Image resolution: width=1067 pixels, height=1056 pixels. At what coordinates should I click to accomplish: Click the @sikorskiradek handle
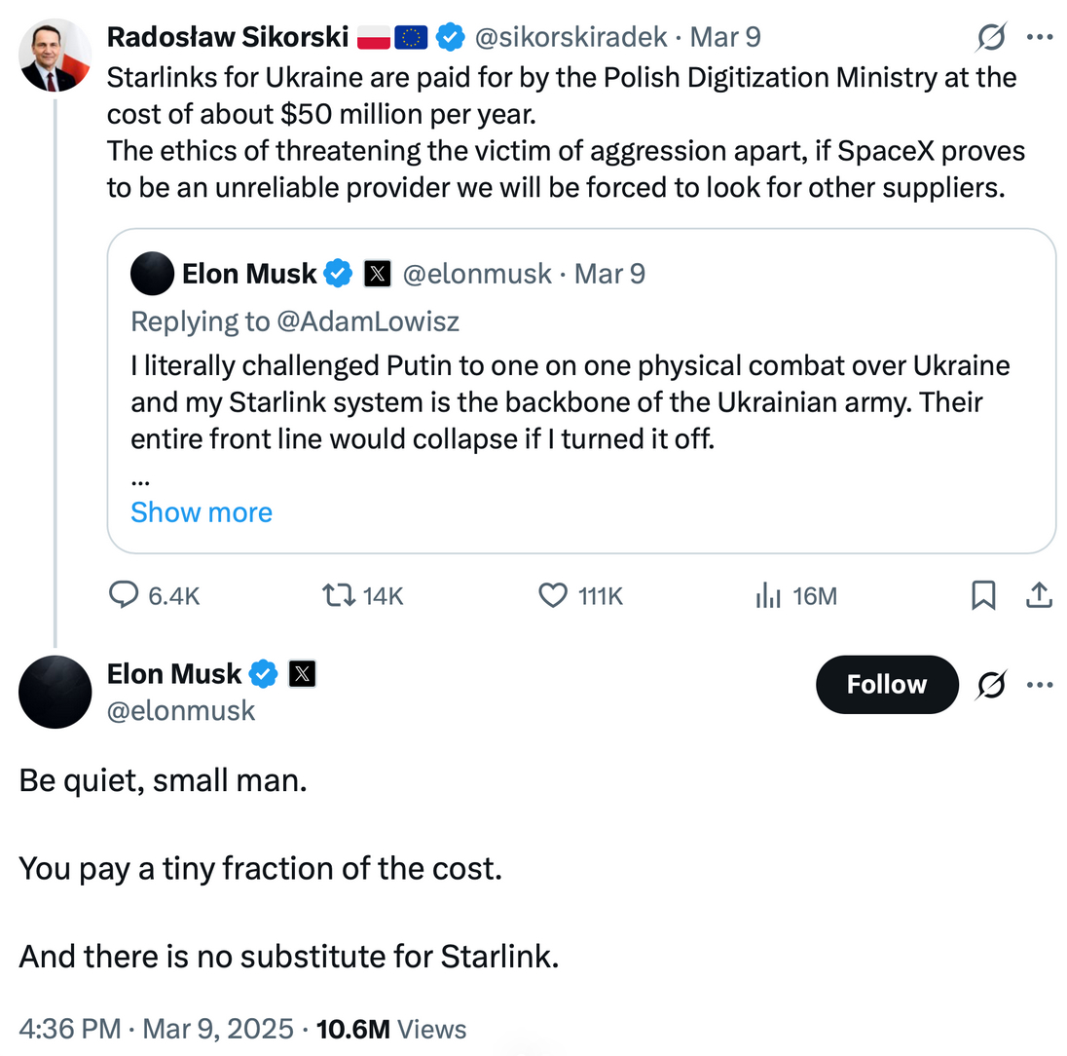click(571, 37)
